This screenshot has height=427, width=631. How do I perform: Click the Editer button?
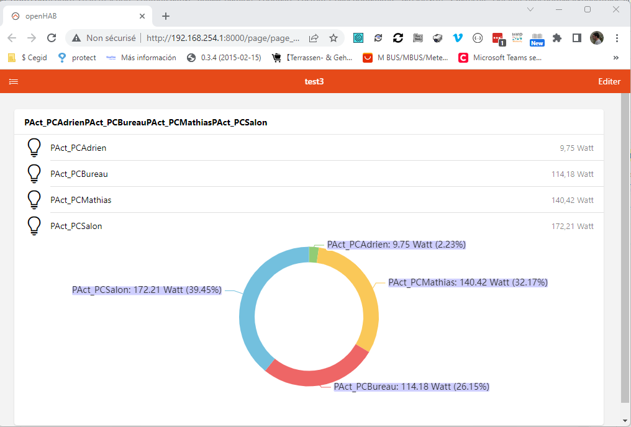pyautogui.click(x=609, y=81)
